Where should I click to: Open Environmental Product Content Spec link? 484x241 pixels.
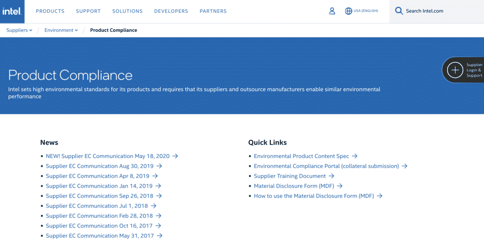302,156
